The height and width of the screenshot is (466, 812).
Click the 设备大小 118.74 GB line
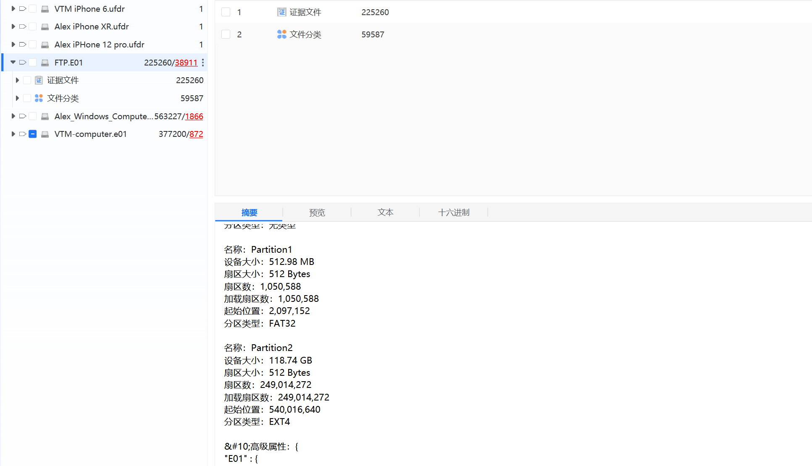pyautogui.click(x=268, y=361)
